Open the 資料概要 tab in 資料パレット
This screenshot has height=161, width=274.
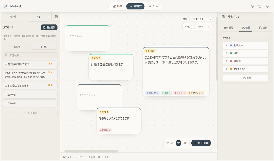point(229,27)
